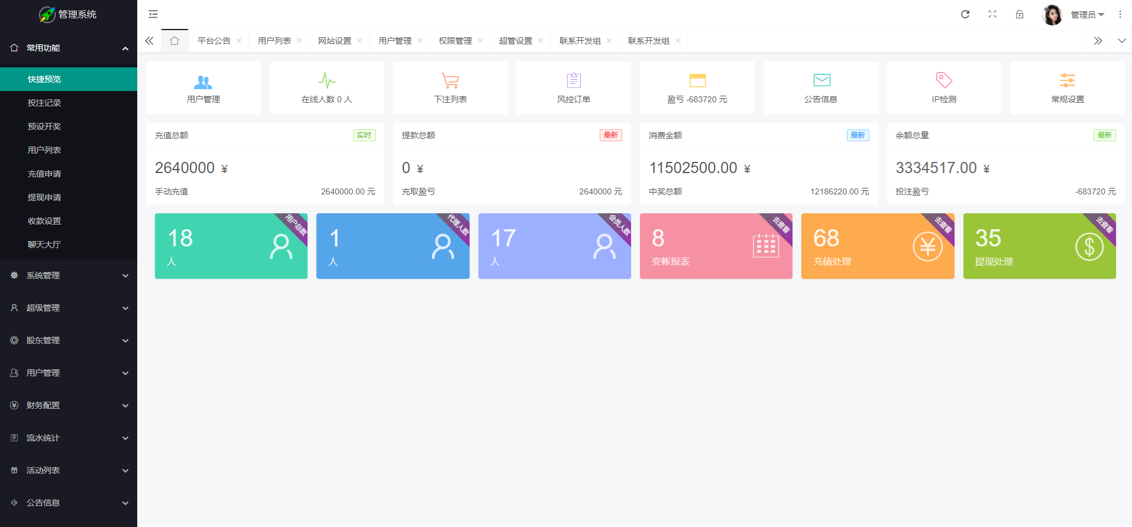The image size is (1132, 527).
Task: Open 下注列表 shopping cart shortcut
Action: click(x=450, y=88)
